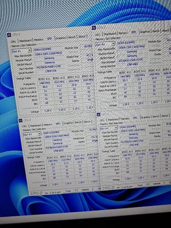Viewport: 171px width, 228px height.
Task: Switch to the Bench tab in the Slot #1 window
Action: pos(72,37)
